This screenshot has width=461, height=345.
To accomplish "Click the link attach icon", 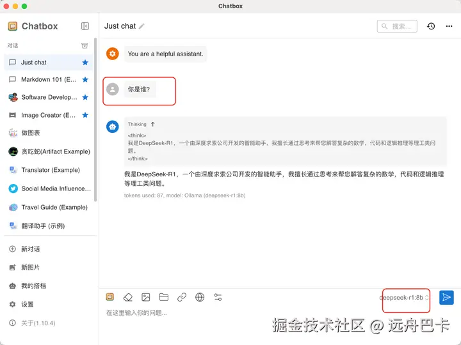I will [182, 297].
